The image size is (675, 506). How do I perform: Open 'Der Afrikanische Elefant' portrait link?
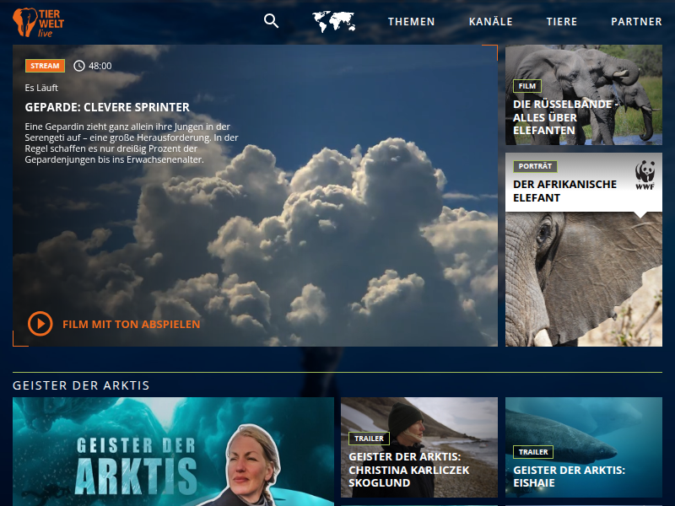(564, 191)
